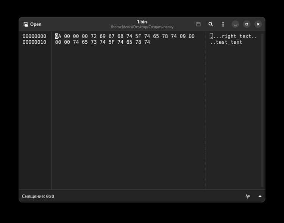Select byte 69 in hex view
The image size is (284, 223).
(103, 36)
